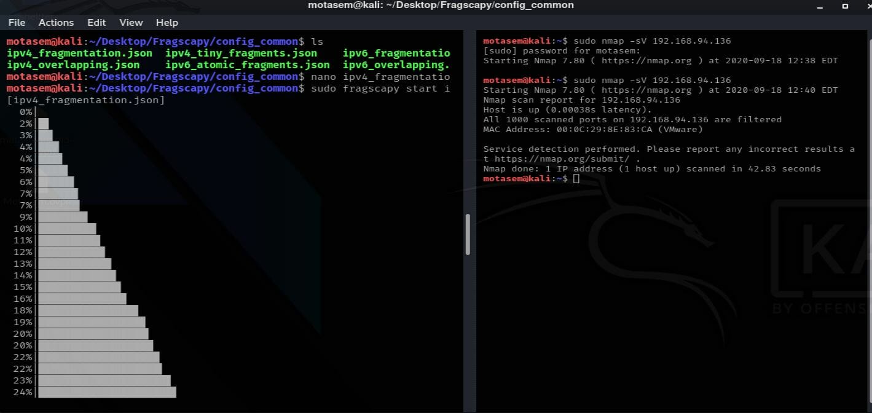
Task: Open the Help menu
Action: [x=167, y=22]
